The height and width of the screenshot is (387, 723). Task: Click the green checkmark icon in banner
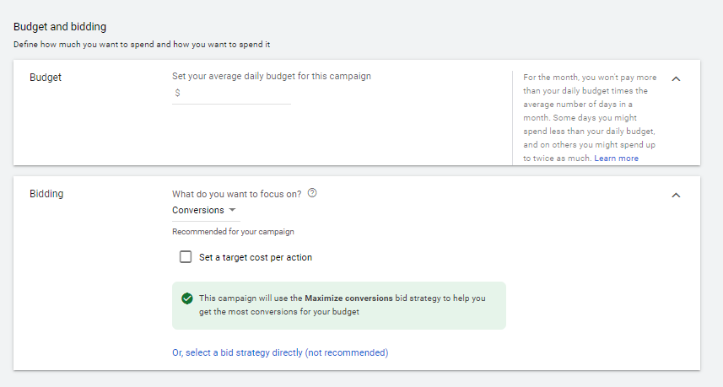[x=186, y=298]
